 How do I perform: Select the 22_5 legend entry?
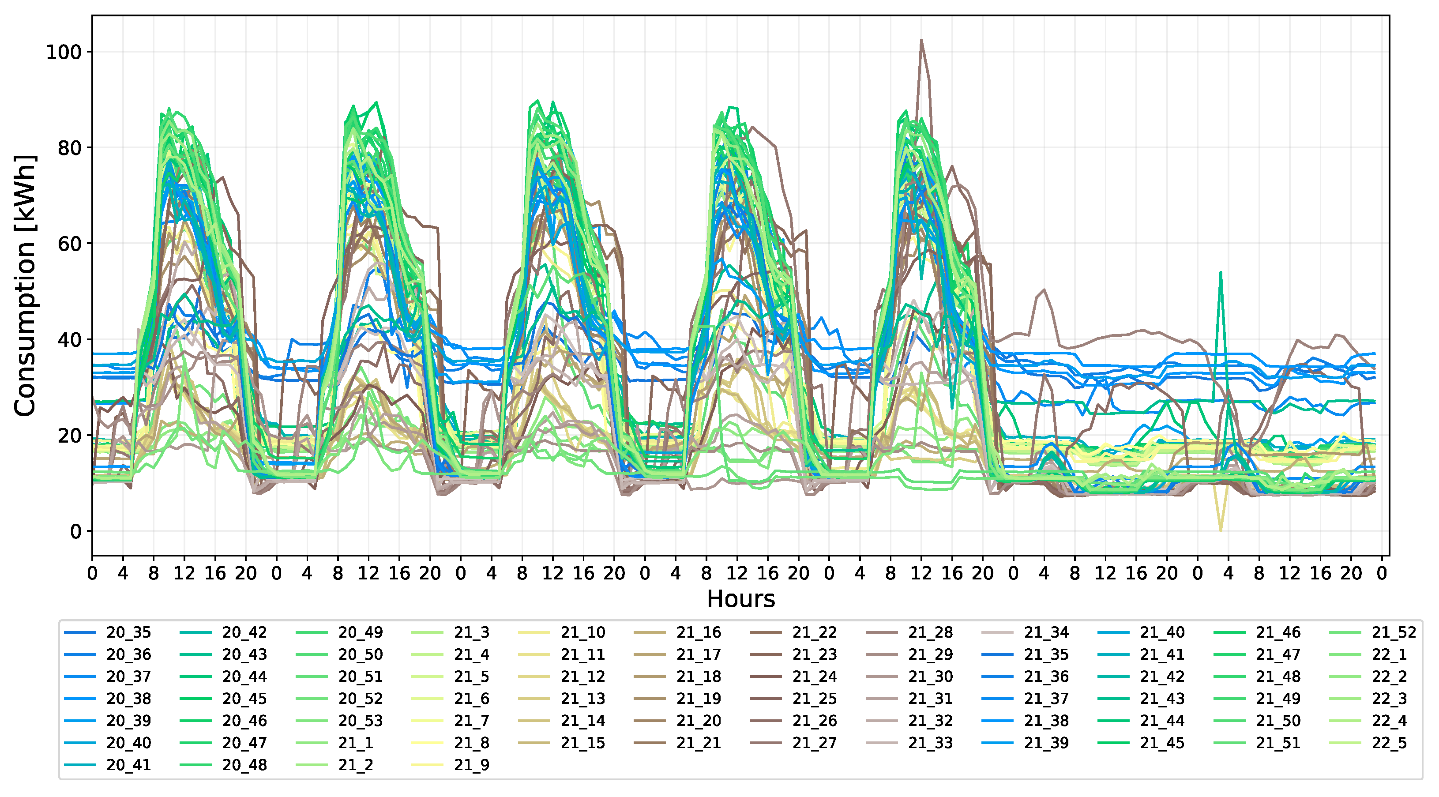click(1389, 743)
